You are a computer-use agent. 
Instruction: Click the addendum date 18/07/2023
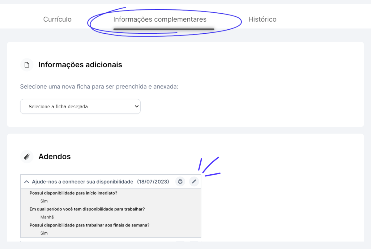click(153, 182)
